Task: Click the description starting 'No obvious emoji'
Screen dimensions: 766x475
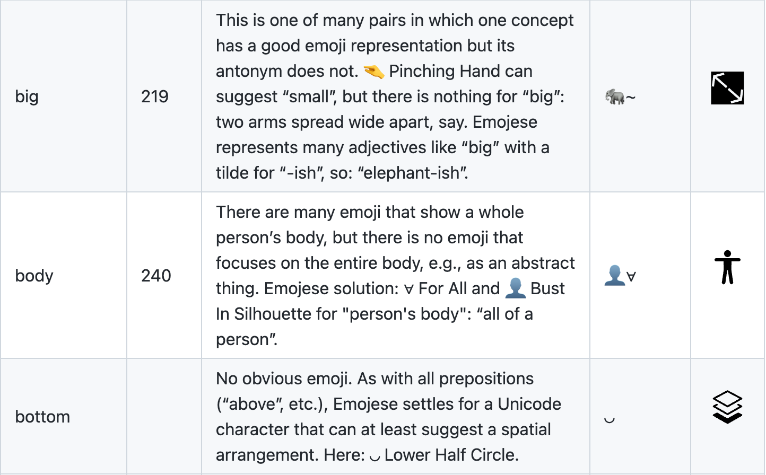Action: 389,417
